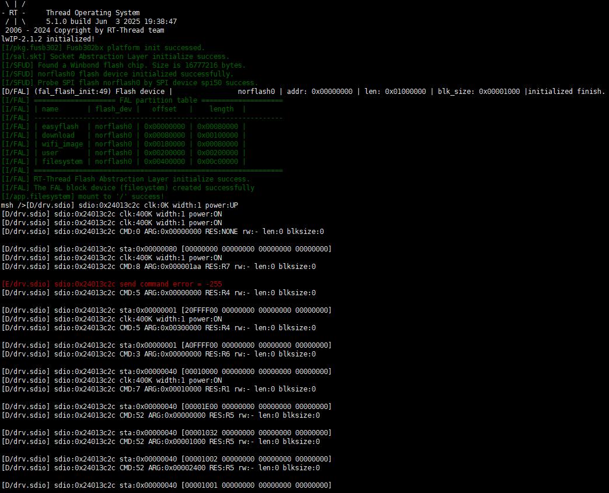Click the 'blk_size: 0x00001000' value

[478, 92]
